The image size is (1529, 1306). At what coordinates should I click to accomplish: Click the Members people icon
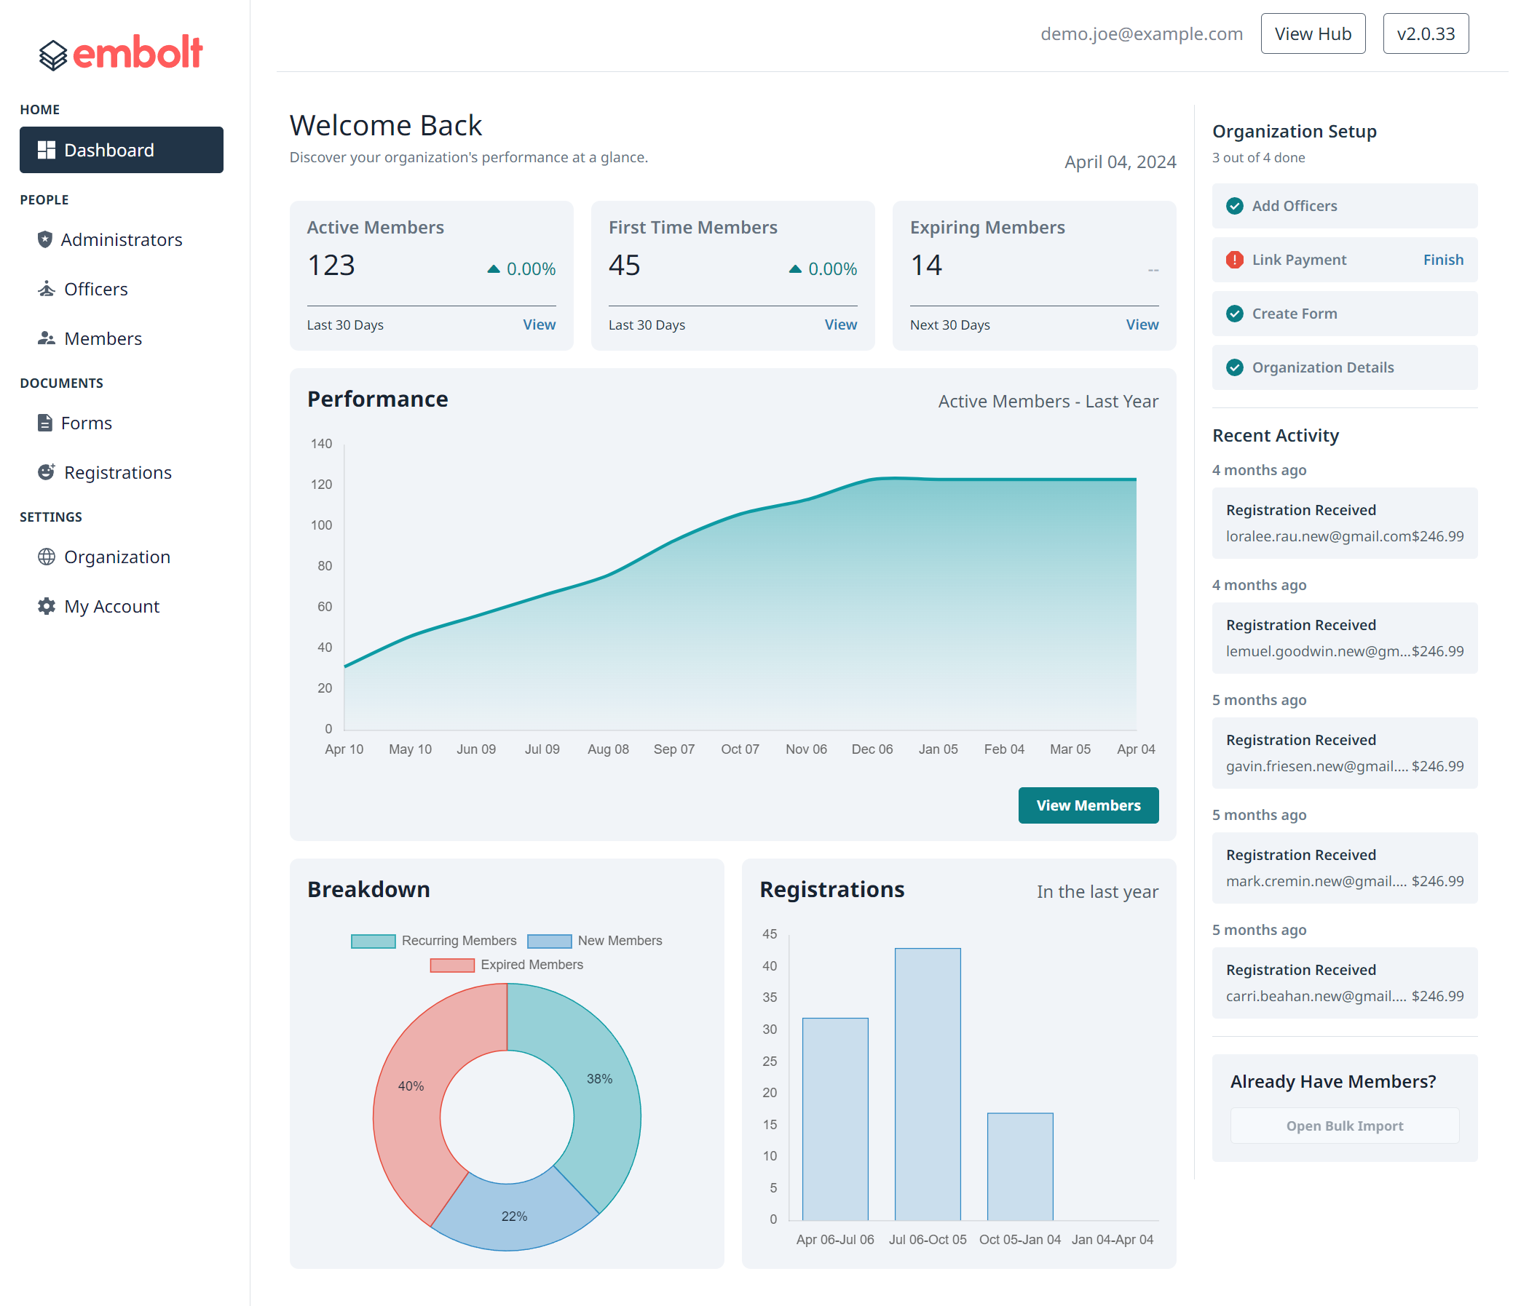click(x=47, y=338)
